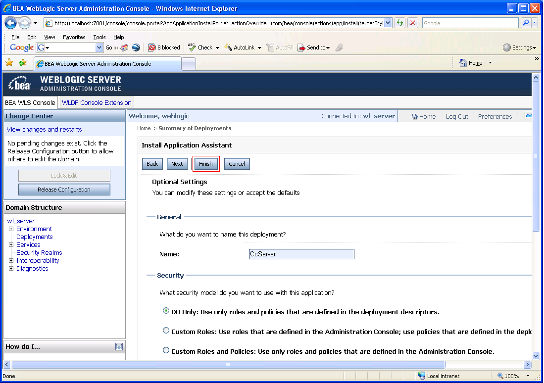Click the horizontal scrollbar thumb

coord(228,364)
